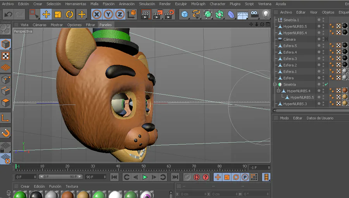Viewport: 349px width, 198px height.
Task: Open Render Settings gear clapperboard
Action: coord(169,14)
